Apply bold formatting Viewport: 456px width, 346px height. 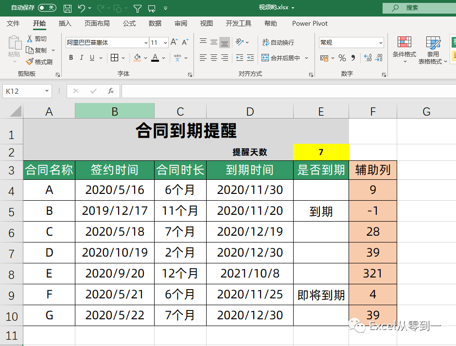pyautogui.click(x=71, y=57)
